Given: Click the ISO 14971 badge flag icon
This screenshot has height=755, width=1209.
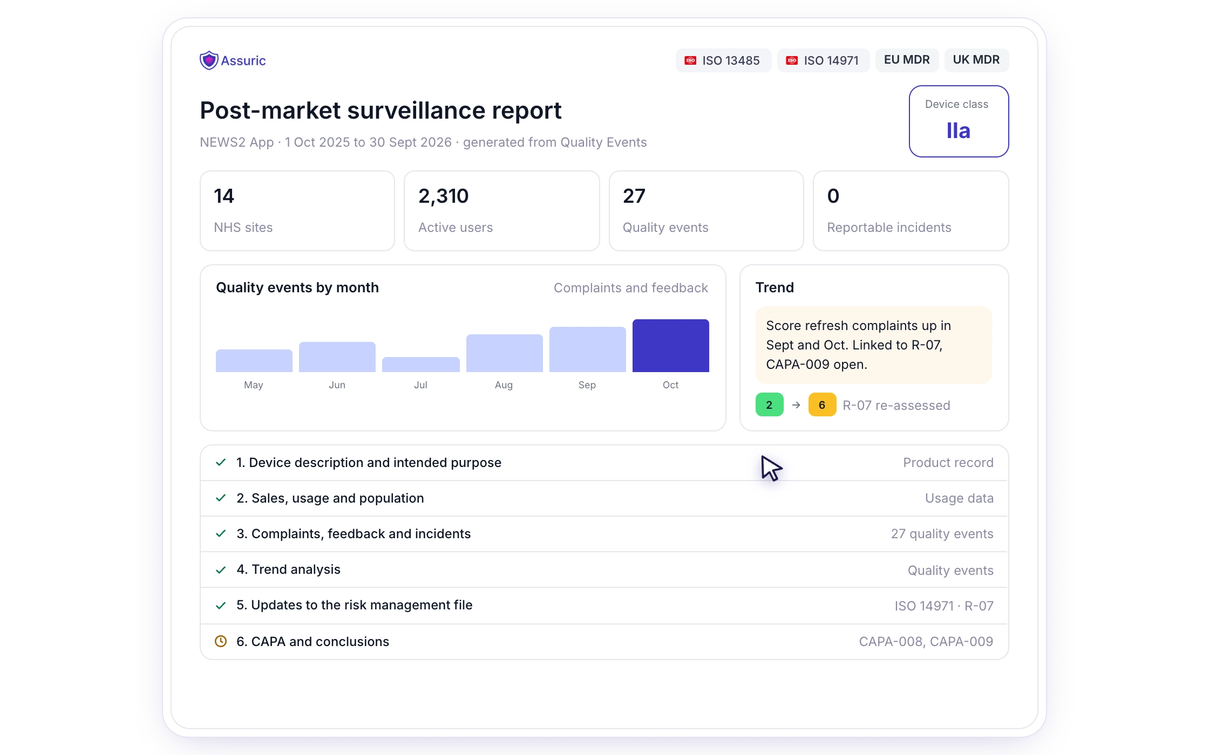Looking at the screenshot, I should (x=792, y=60).
